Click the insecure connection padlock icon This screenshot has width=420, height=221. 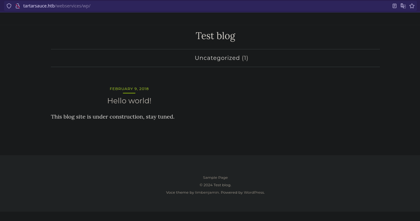18,6
